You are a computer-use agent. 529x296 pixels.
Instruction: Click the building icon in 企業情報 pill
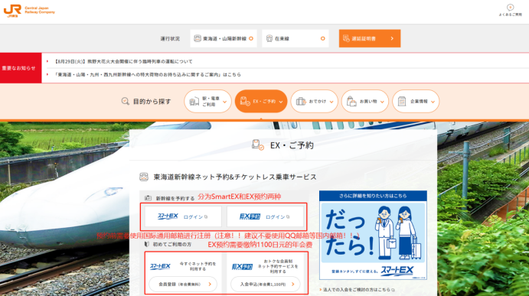402,101
